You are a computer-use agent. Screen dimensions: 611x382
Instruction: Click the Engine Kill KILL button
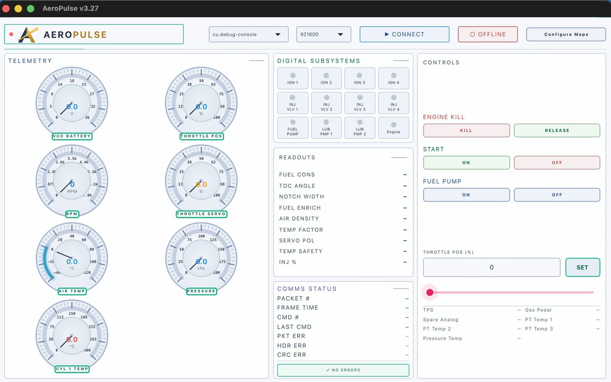pos(466,131)
